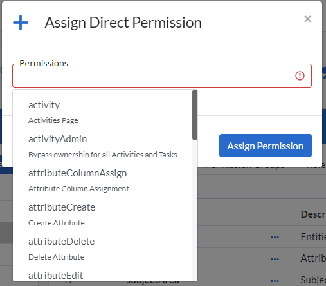326x286 pixels.
Task: Click the blue plus icon in dialog header
Action: pos(21,23)
